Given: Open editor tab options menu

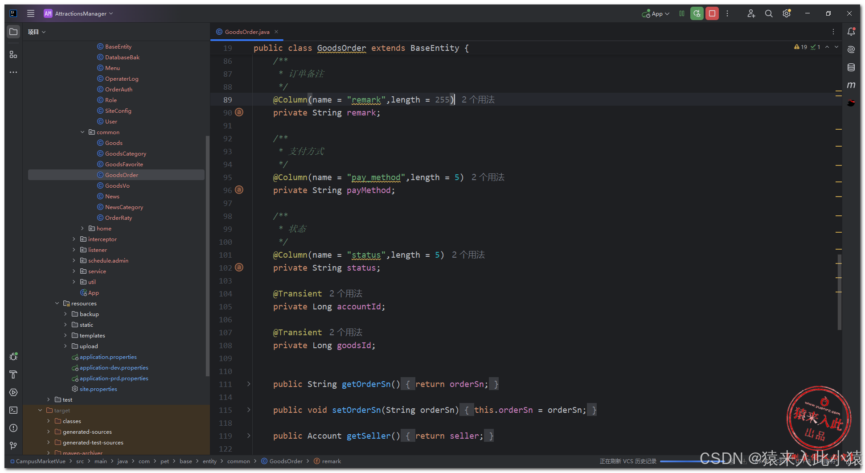Looking at the screenshot, I should (833, 32).
